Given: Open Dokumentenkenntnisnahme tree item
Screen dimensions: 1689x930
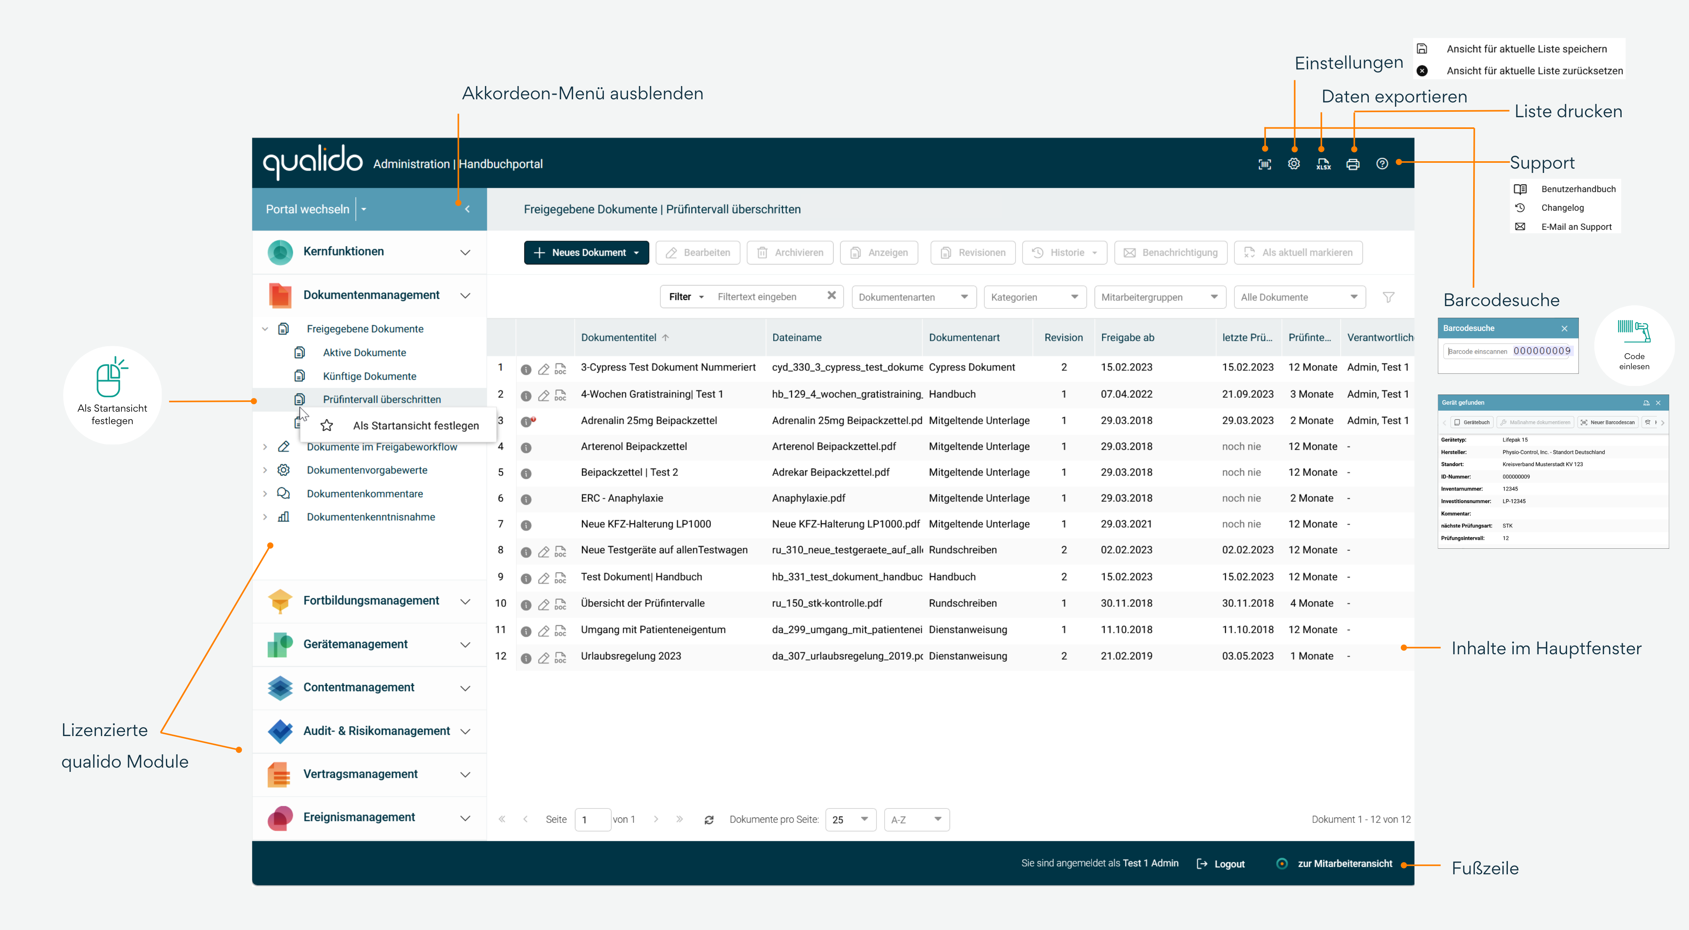Looking at the screenshot, I should [370, 517].
